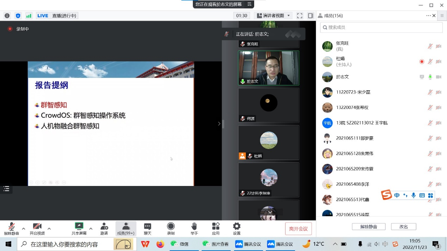
Task: Open the 成员(99+) members tab
Action: pos(126,229)
